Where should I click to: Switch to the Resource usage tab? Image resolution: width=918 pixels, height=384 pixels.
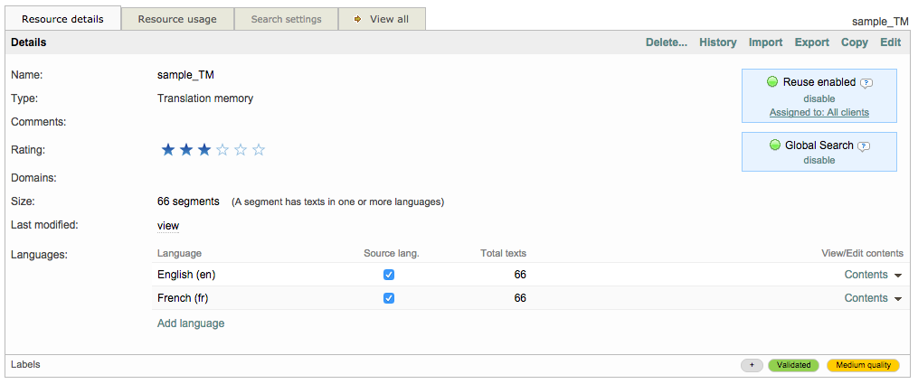point(177,19)
